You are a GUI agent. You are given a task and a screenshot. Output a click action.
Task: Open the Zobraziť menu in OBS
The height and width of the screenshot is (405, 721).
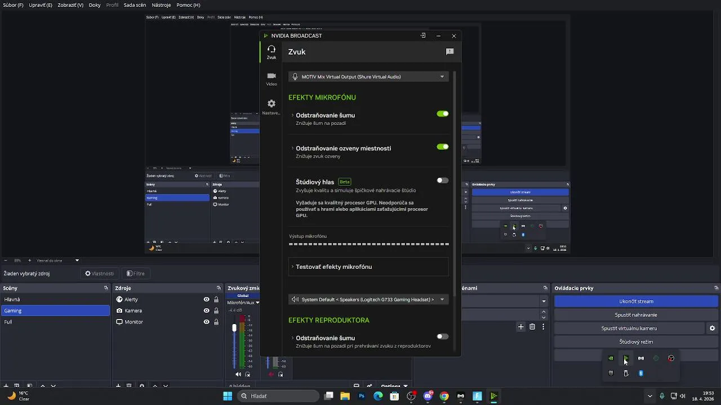click(70, 5)
